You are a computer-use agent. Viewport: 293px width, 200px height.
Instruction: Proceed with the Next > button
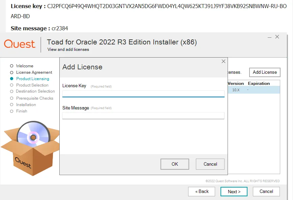pos(234,191)
